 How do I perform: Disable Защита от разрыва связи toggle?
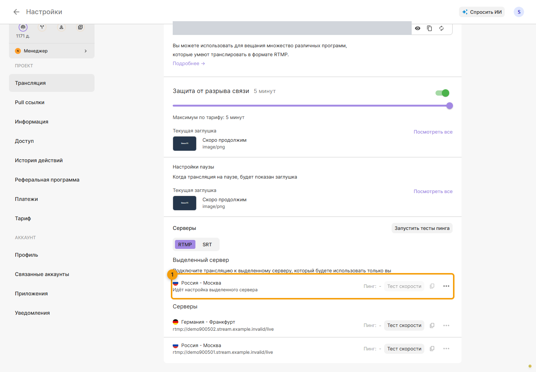443,93
